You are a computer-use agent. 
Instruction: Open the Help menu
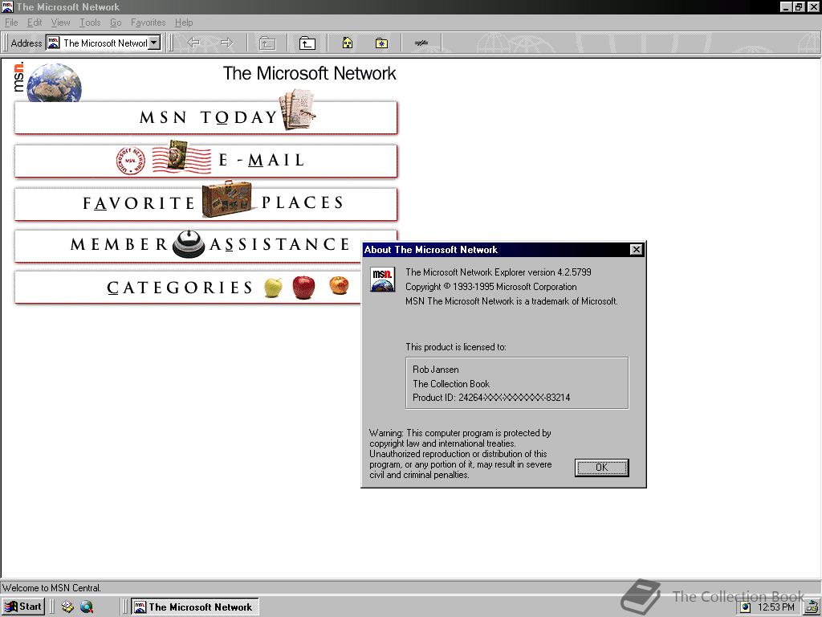(x=184, y=22)
